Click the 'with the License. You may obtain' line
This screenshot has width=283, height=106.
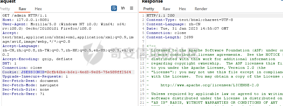click(215, 76)
